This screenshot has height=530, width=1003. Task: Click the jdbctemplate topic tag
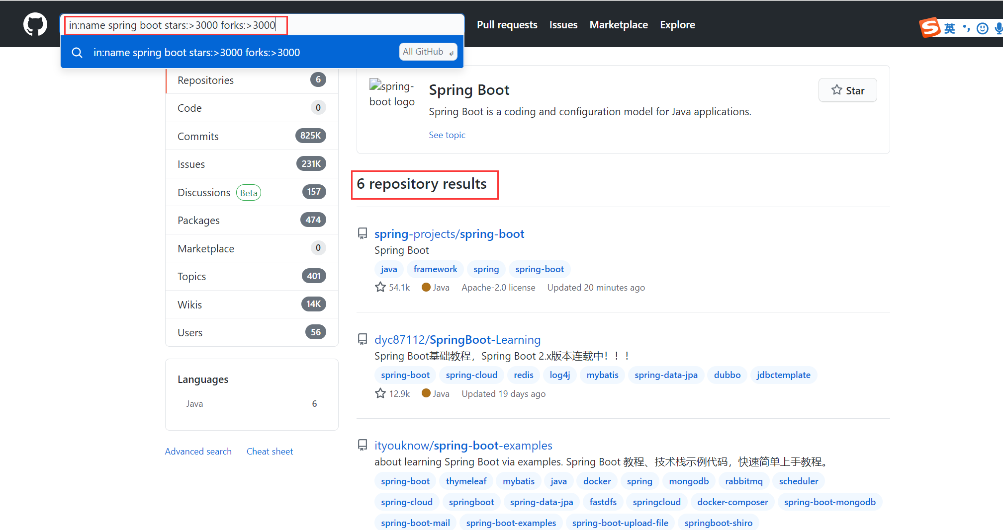coord(783,375)
